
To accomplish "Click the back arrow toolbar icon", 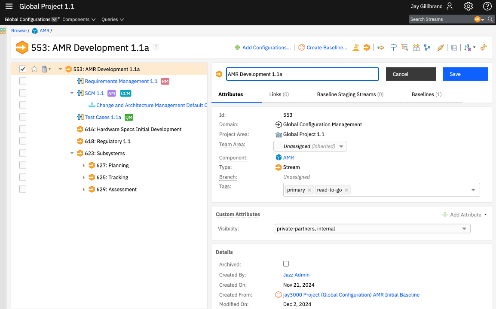I will tap(380, 47).
